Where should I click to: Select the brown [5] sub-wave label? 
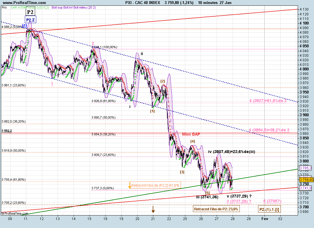208,193
